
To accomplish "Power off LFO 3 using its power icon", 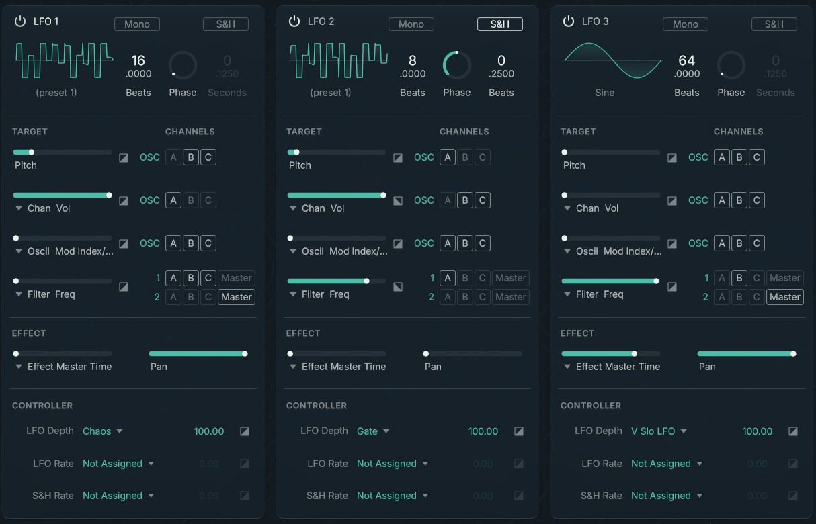I will click(568, 21).
